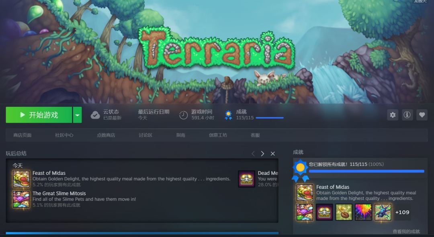Click the slime achievement thumbnail in 成就 panel
The image size is (434, 237).
point(305,212)
